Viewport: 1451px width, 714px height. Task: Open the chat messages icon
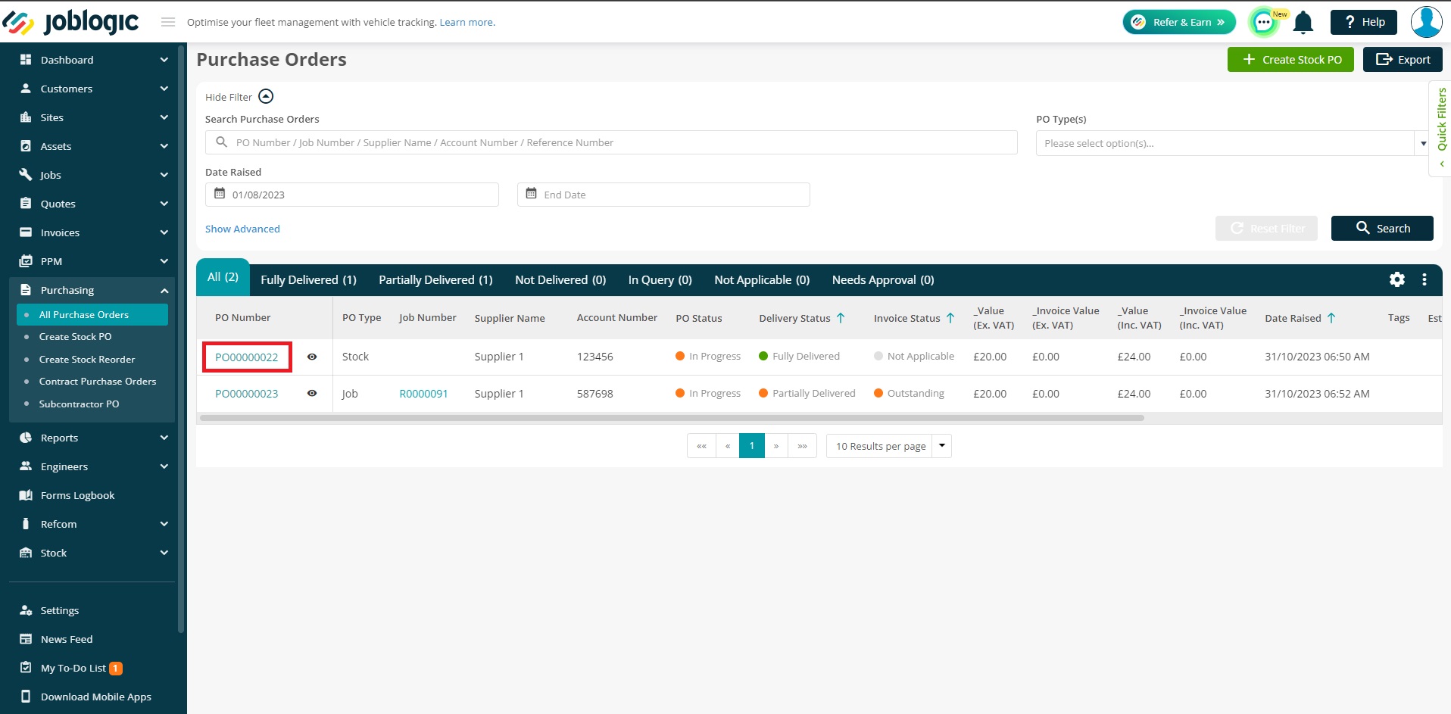point(1263,23)
